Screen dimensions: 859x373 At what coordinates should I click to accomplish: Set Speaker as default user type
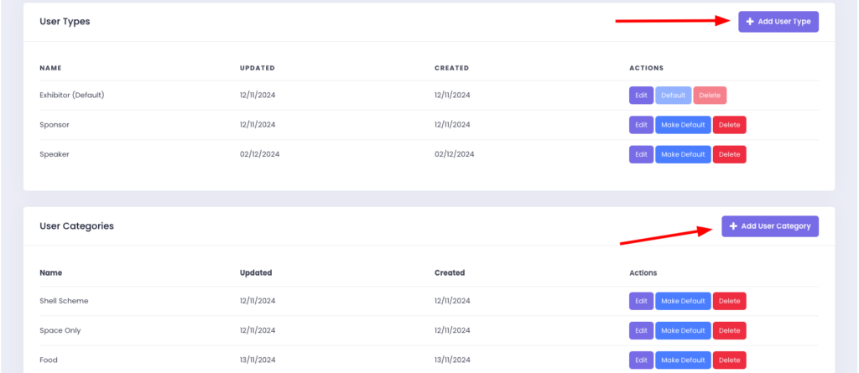click(683, 154)
